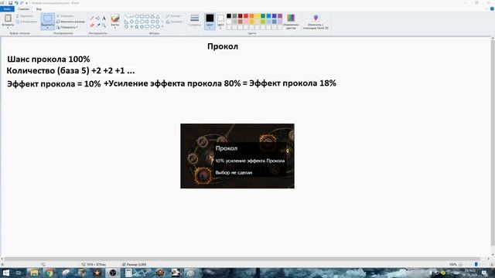Click the zoom slider handle
The width and height of the screenshot is (495, 278).
pos(476,264)
